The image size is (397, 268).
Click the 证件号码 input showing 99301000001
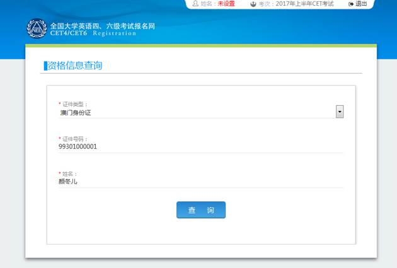(201, 147)
